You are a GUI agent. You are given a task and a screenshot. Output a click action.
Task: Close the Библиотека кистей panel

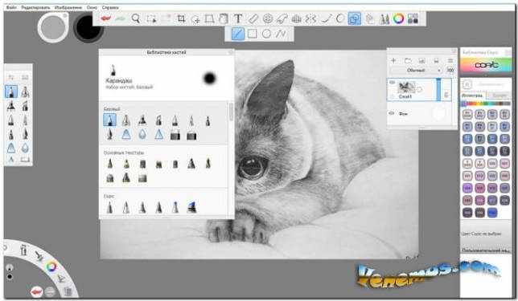[x=231, y=52]
